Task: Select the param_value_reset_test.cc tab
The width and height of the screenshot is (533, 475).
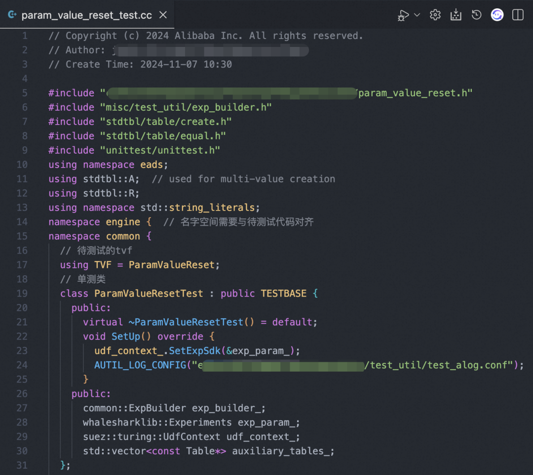Action: [x=87, y=15]
